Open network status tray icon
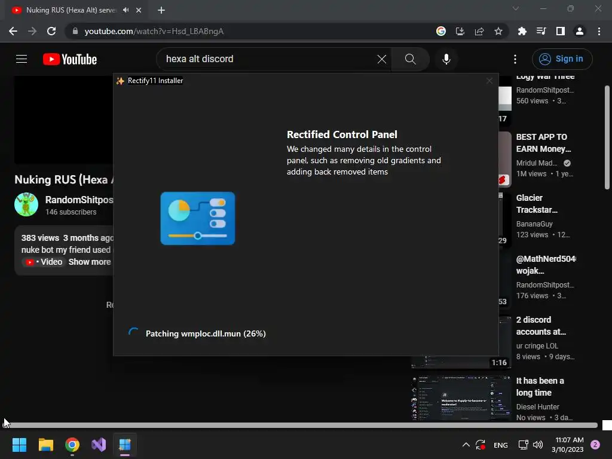This screenshot has width=612, height=459. coord(524,445)
